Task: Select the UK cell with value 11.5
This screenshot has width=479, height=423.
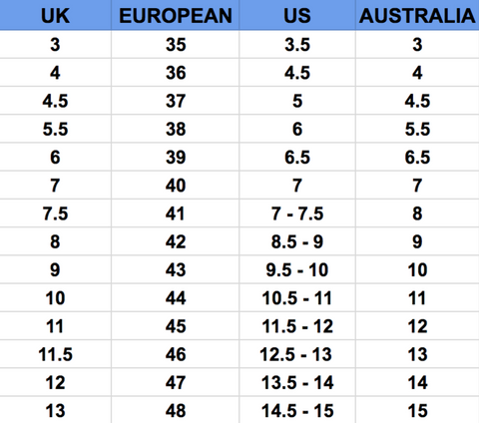Action: pyautogui.click(x=55, y=354)
